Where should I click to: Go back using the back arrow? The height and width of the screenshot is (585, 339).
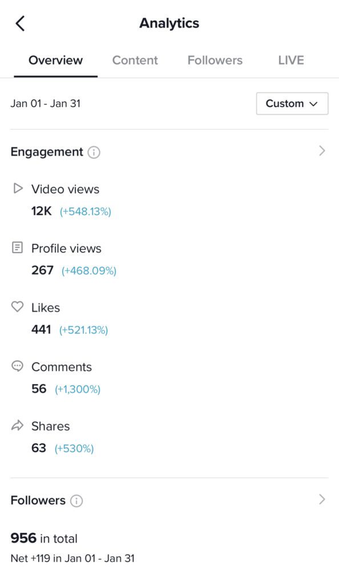click(20, 23)
